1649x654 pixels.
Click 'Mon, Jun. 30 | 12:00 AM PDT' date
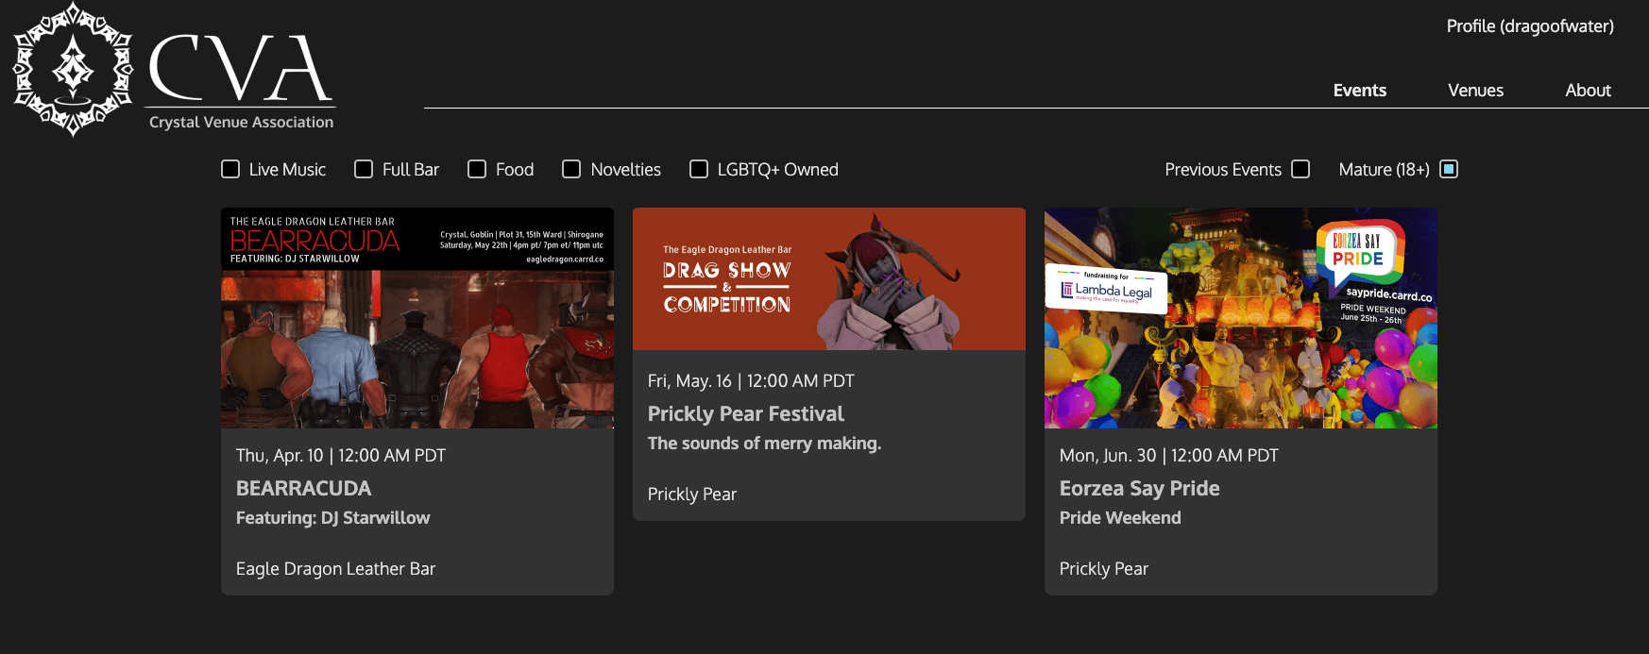click(1169, 455)
